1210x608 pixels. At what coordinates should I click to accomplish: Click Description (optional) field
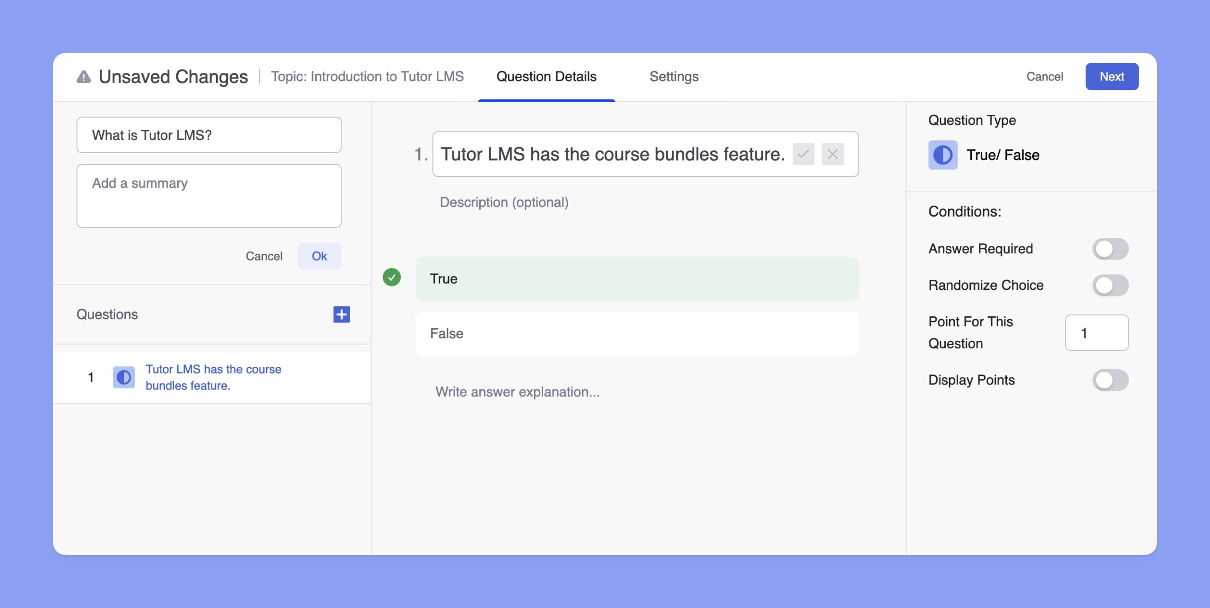point(504,202)
